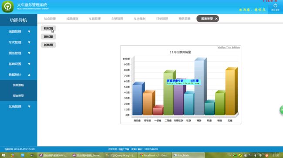Viewport: 283px width, 158px height.
Task: Switch to SQLQuery14.sql taskbar window
Action: [121, 155]
